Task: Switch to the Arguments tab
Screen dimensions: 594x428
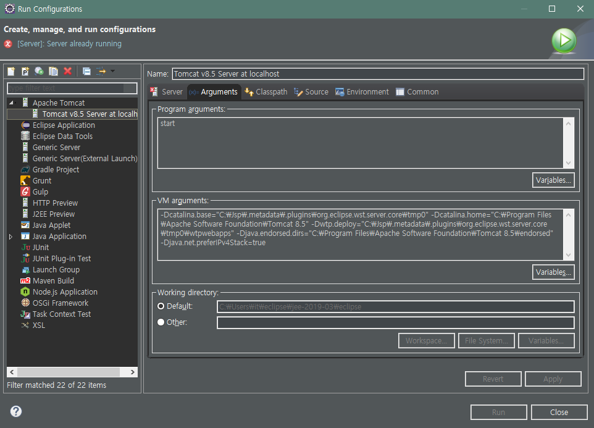Action: [x=213, y=91]
